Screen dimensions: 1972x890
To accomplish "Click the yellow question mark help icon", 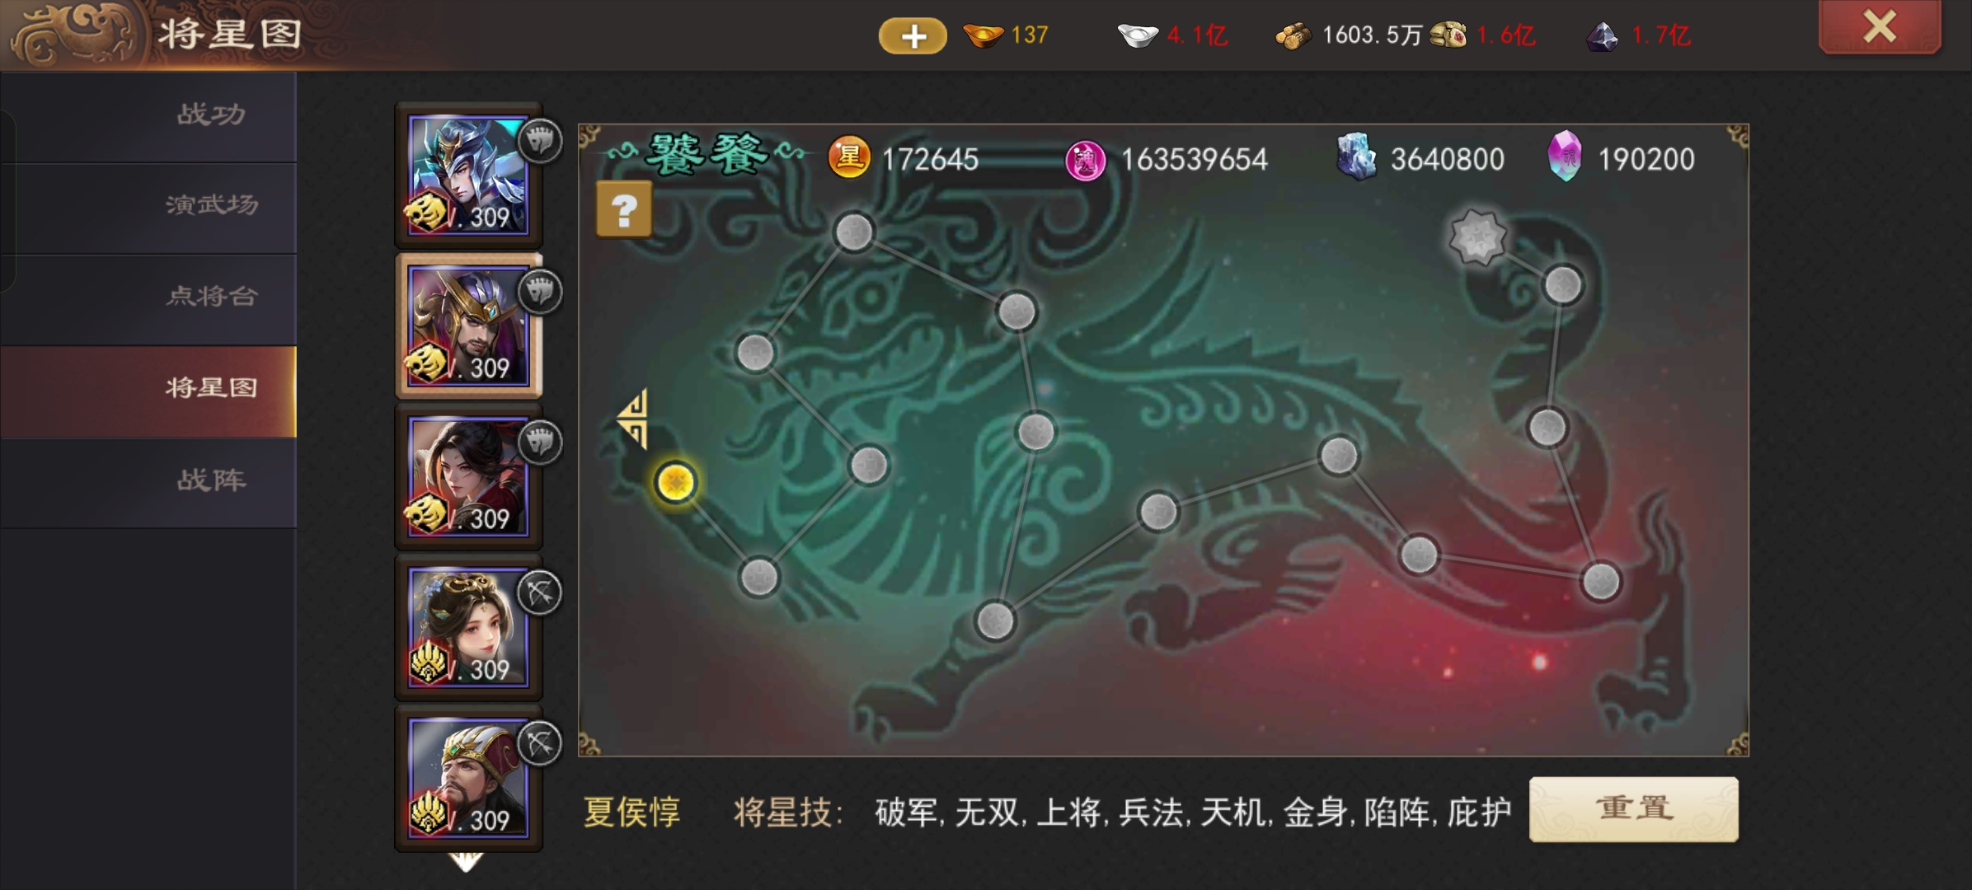I will tap(624, 208).
